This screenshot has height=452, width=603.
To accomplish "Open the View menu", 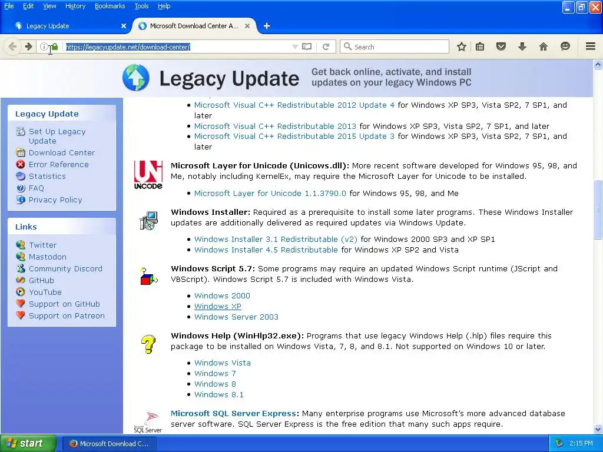I will tap(49, 6).
